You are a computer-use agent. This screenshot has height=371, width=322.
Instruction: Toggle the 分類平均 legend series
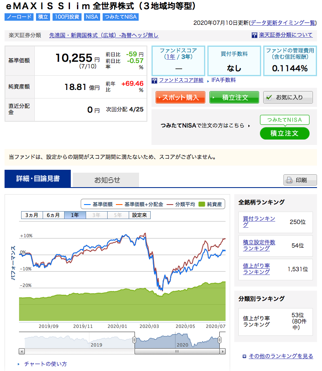[181, 204]
